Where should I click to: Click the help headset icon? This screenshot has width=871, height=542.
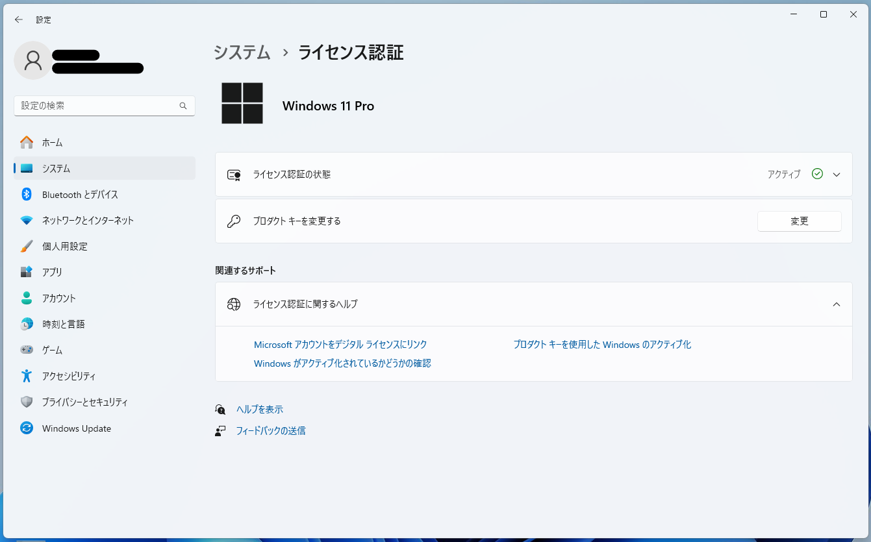point(220,410)
